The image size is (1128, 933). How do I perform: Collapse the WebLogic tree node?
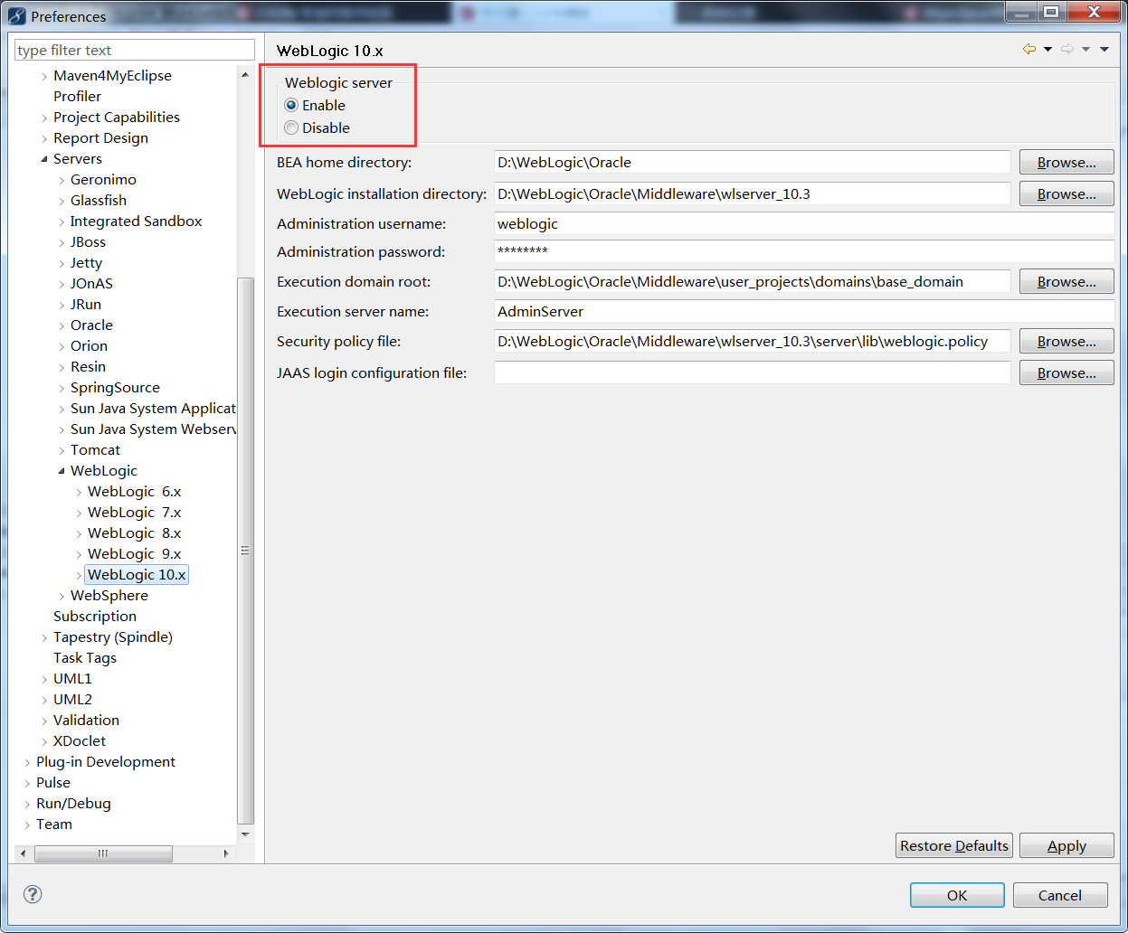click(x=62, y=471)
